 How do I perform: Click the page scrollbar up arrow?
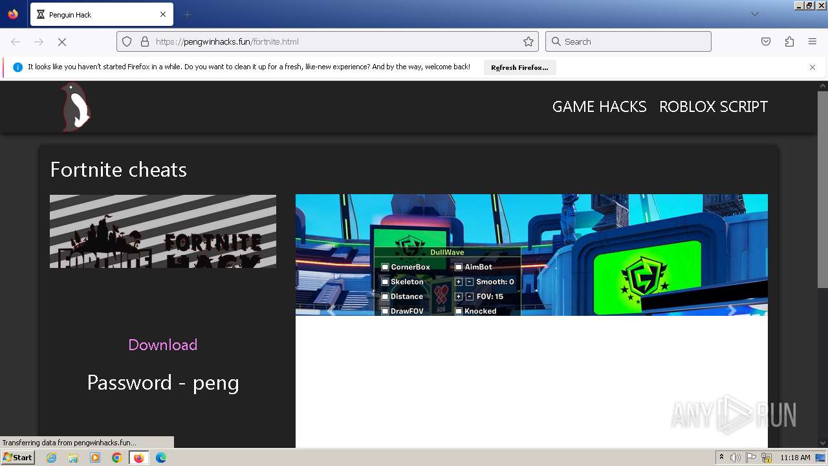pos(823,86)
